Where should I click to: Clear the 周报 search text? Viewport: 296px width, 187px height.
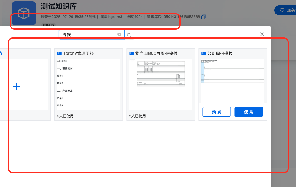point(119,35)
